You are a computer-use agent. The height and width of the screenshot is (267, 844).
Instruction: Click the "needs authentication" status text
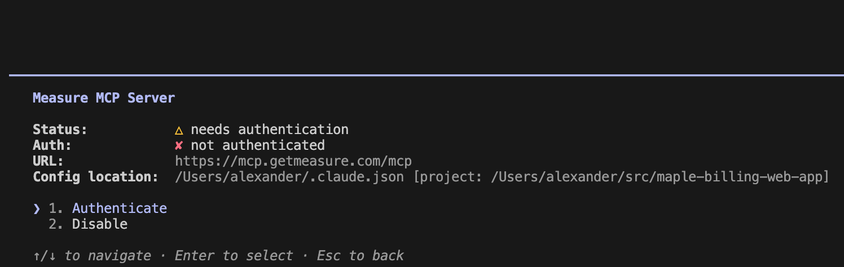(270, 130)
